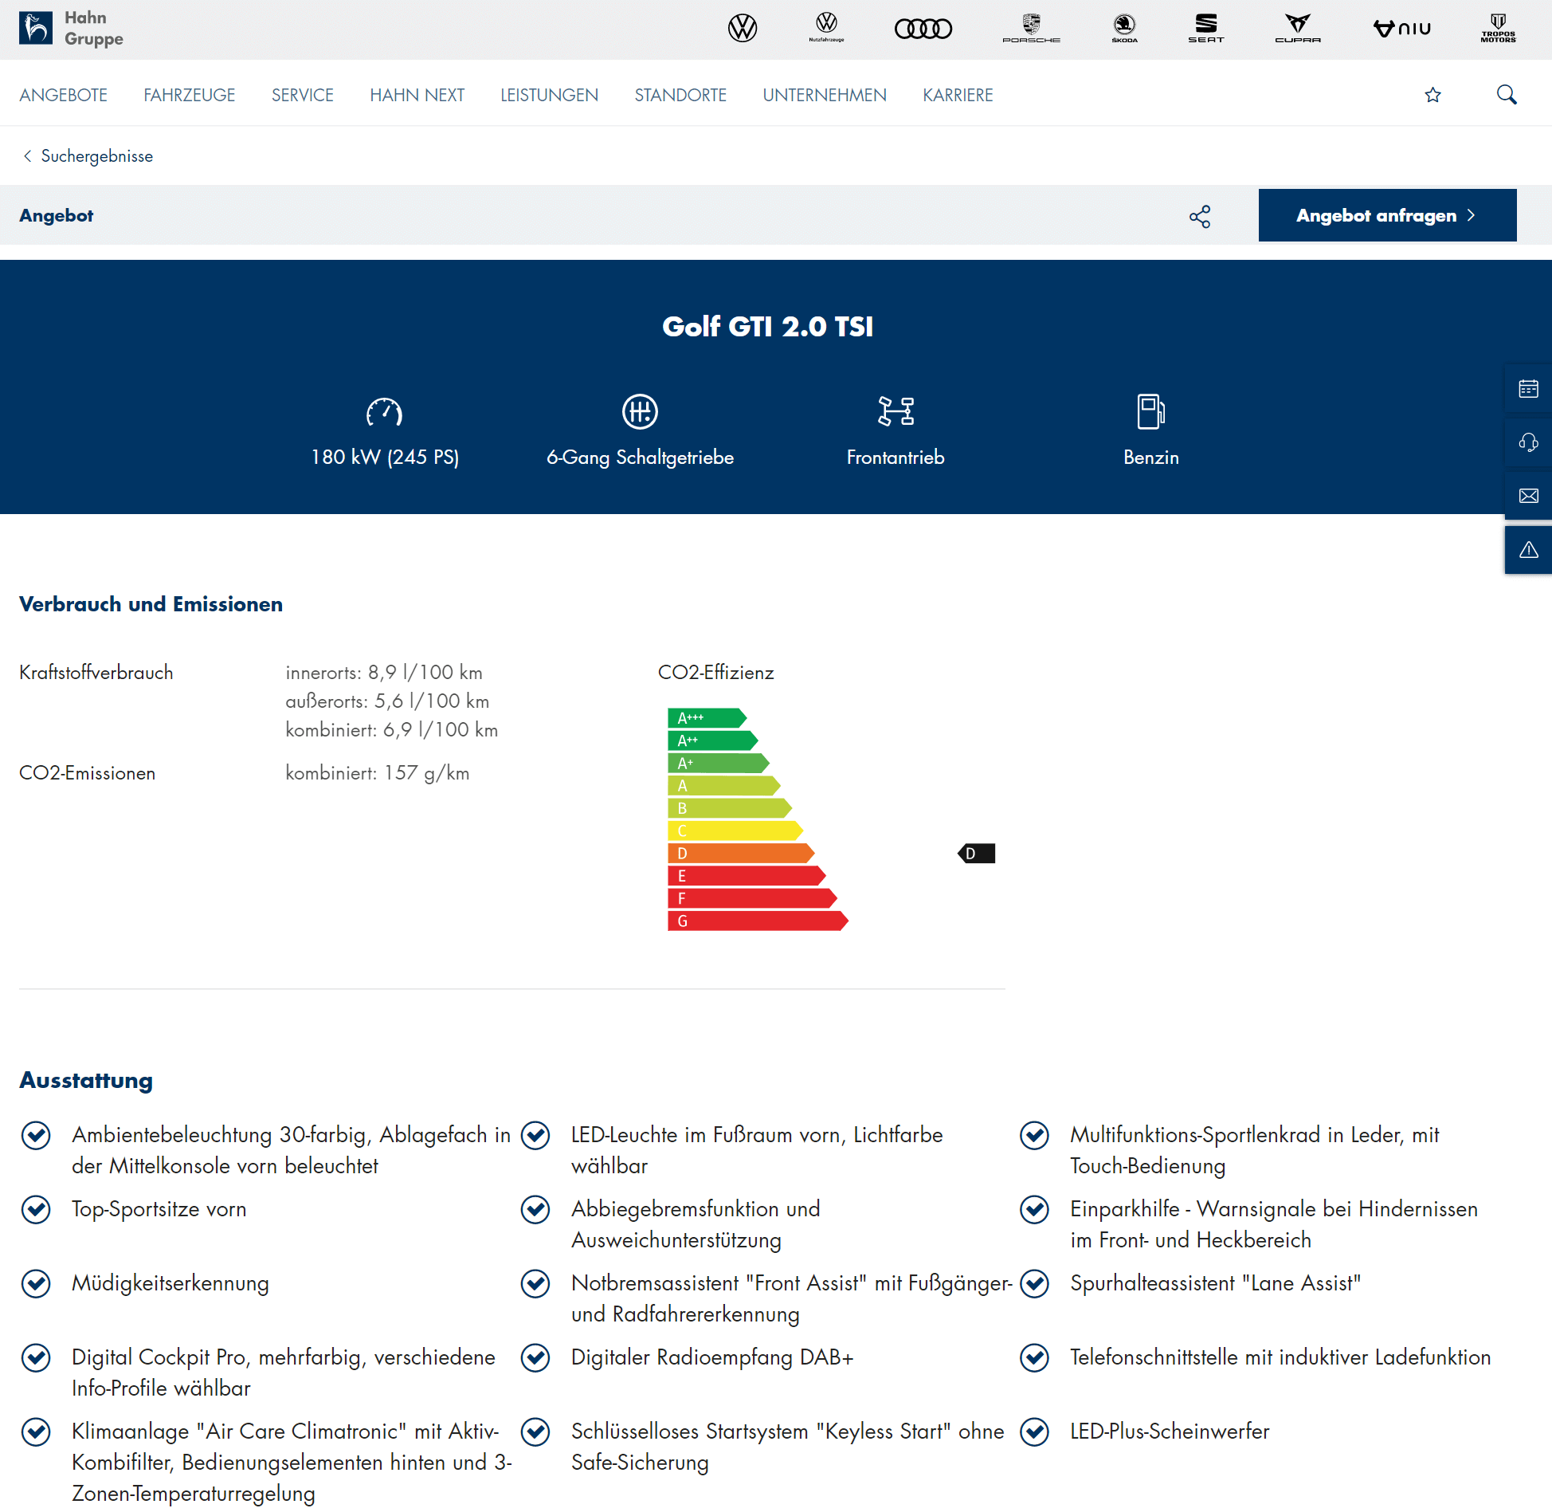Viewport: 1552px width, 1512px height.
Task: Click checkmark next to Multifunktions-Sportlenkrad
Action: pyautogui.click(x=1034, y=1136)
